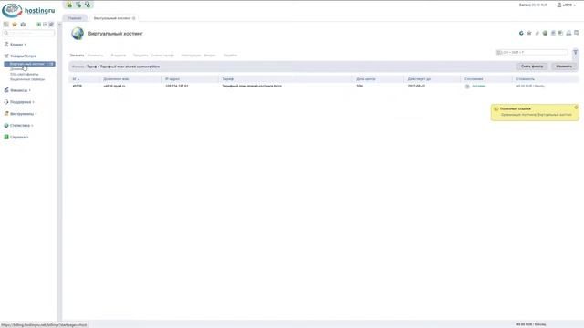Close the Виртуальный хостинг tab
This screenshot has height=328, width=584.
[x=134, y=18]
